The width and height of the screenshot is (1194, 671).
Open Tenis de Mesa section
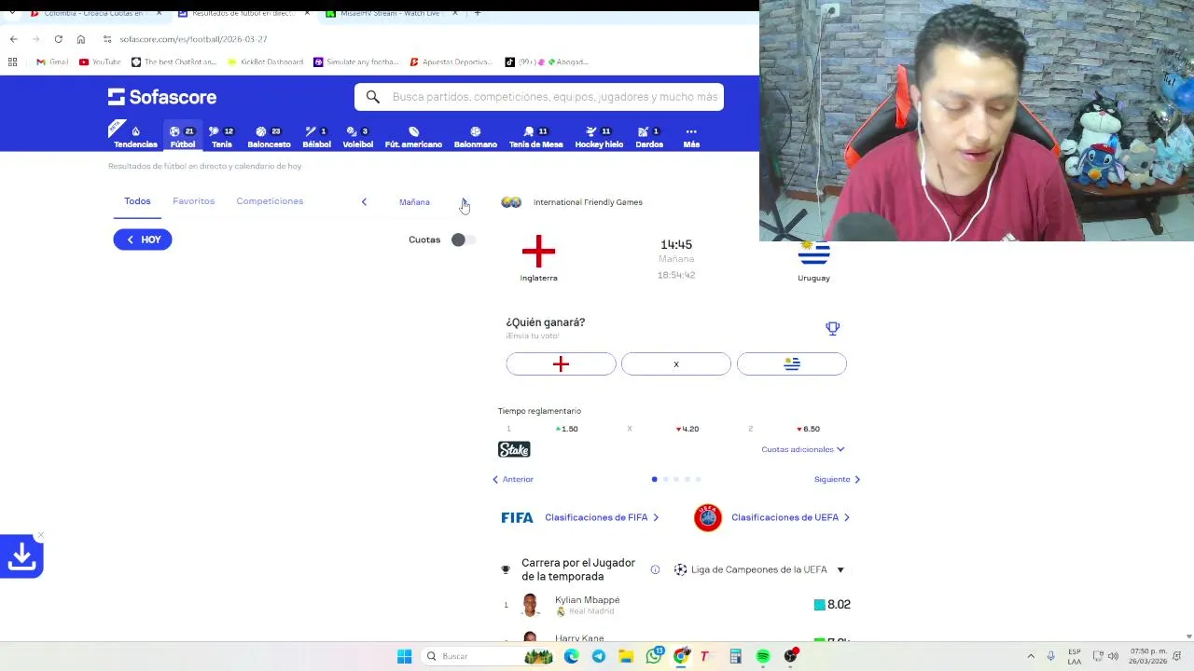click(x=535, y=137)
